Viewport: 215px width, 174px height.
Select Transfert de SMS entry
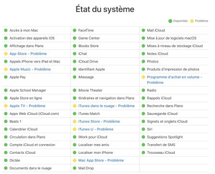pyautogui.click(x=161, y=145)
